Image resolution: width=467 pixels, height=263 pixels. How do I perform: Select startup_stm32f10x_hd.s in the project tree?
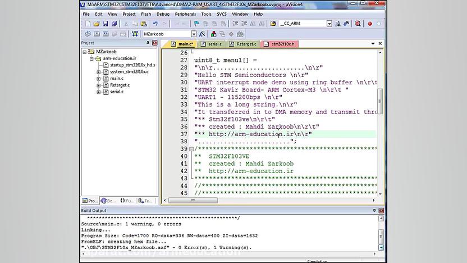[x=132, y=65]
